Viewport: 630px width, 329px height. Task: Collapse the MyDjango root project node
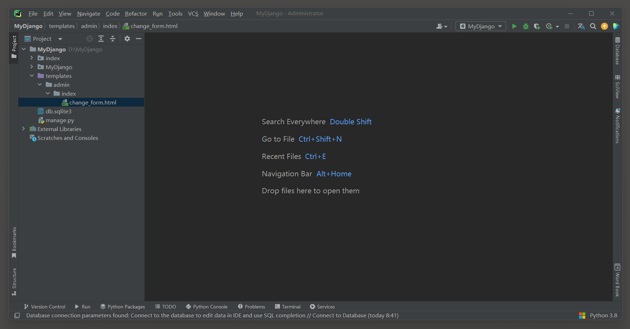coord(24,49)
